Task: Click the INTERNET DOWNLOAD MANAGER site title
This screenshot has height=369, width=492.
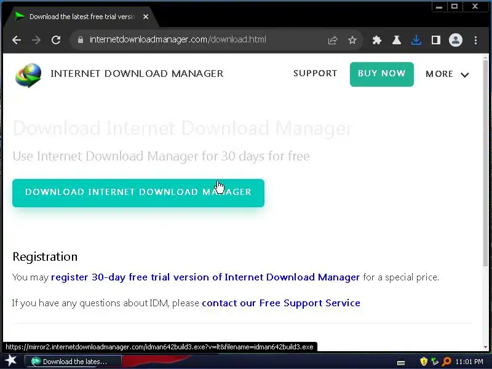Action: pos(137,73)
